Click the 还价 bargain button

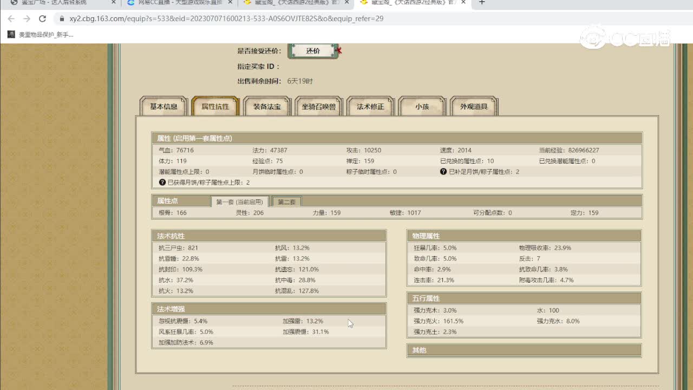coord(313,51)
